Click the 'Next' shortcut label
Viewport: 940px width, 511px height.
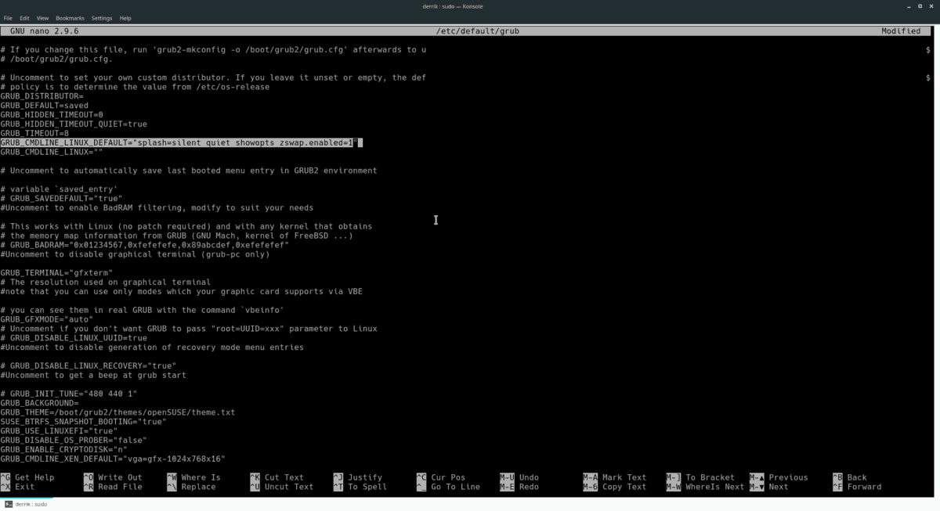click(x=779, y=487)
